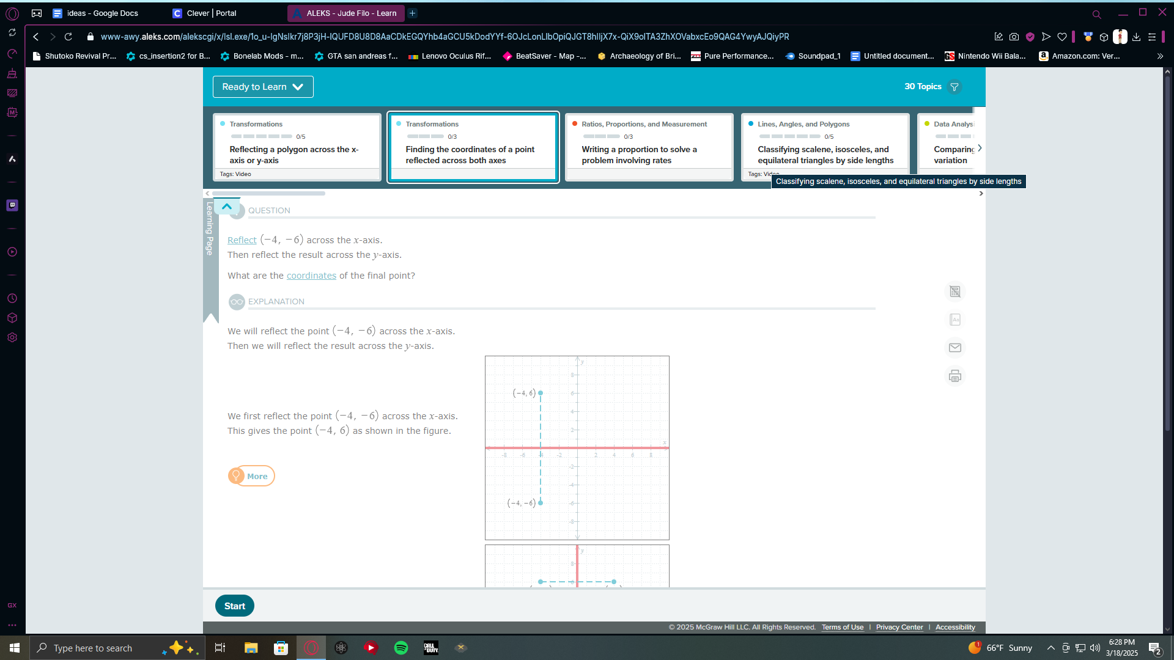
Task: Open the Easy Setup menu icon
Action: 1151,37
